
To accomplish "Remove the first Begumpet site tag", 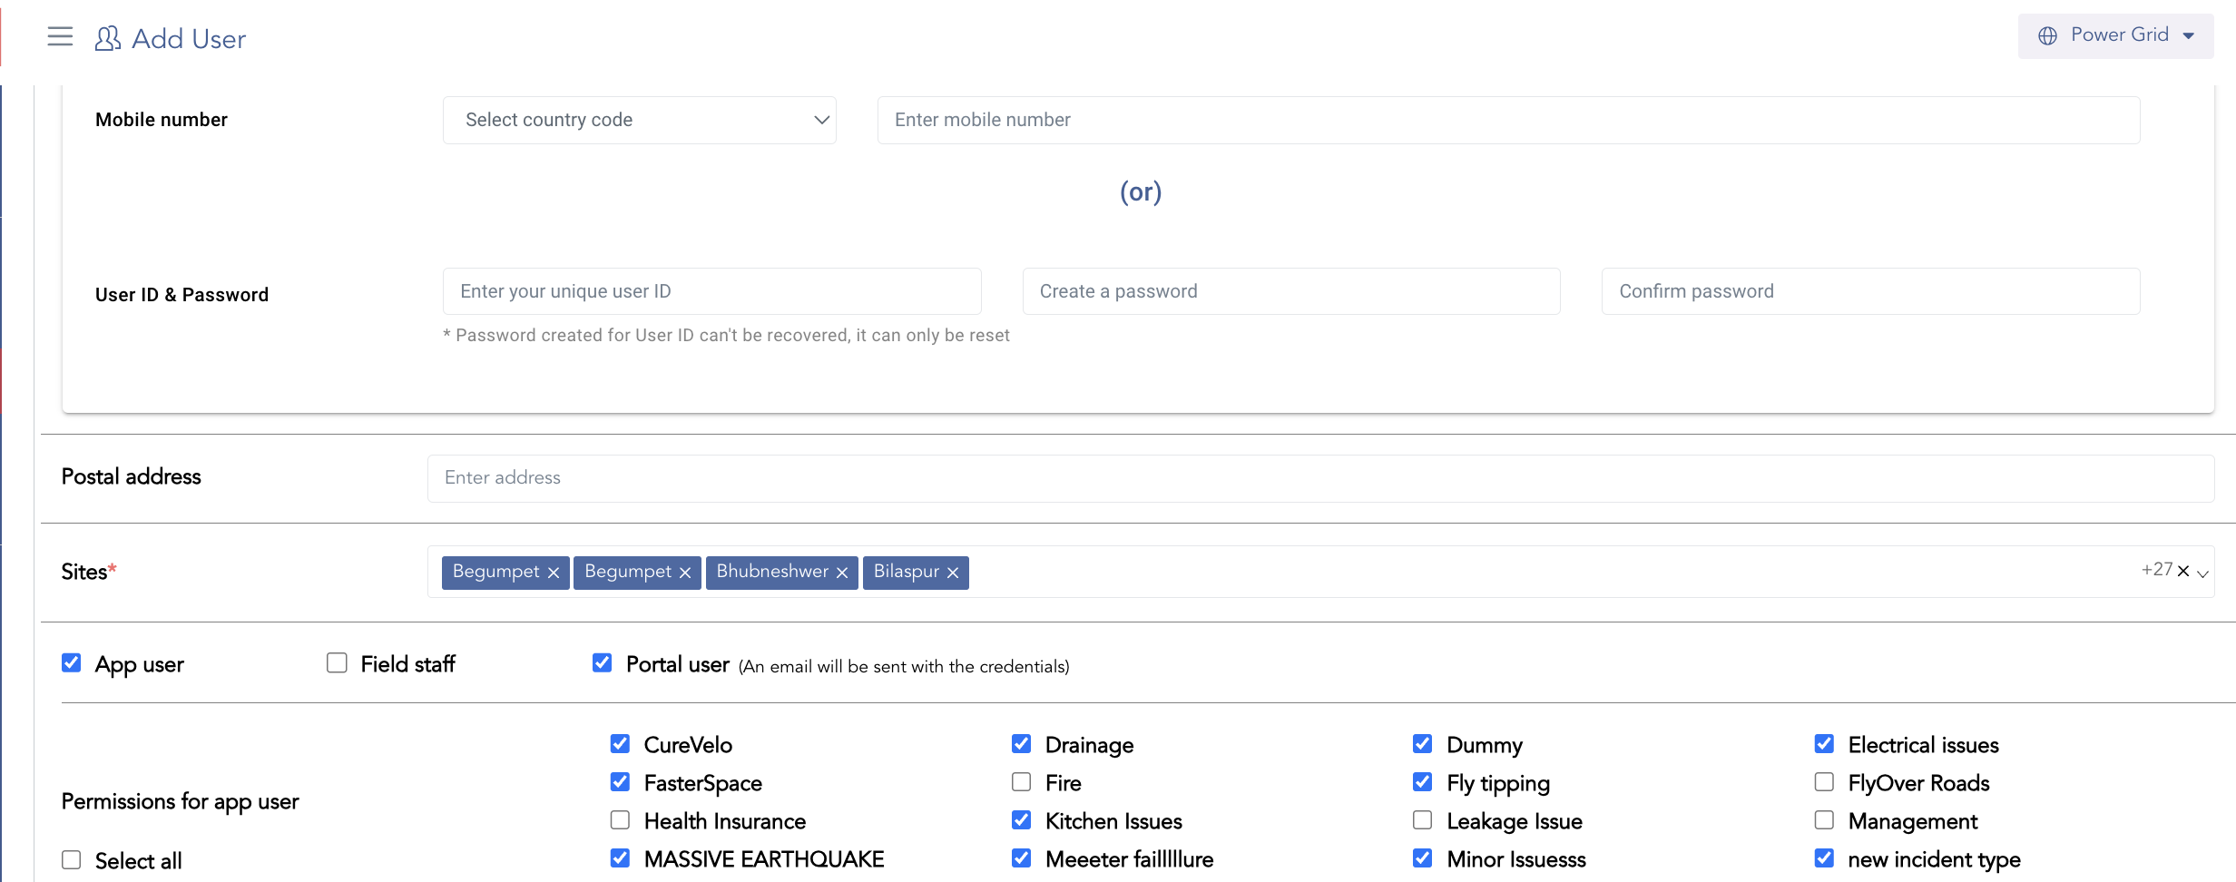I will point(554,573).
